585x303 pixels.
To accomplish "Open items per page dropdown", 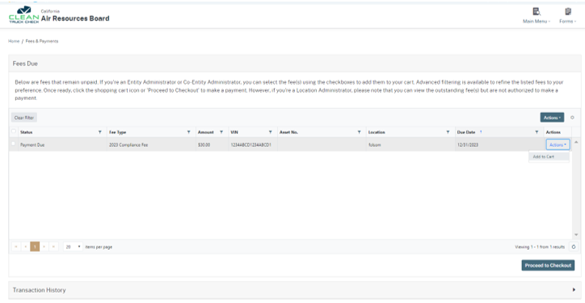I will (x=73, y=247).
